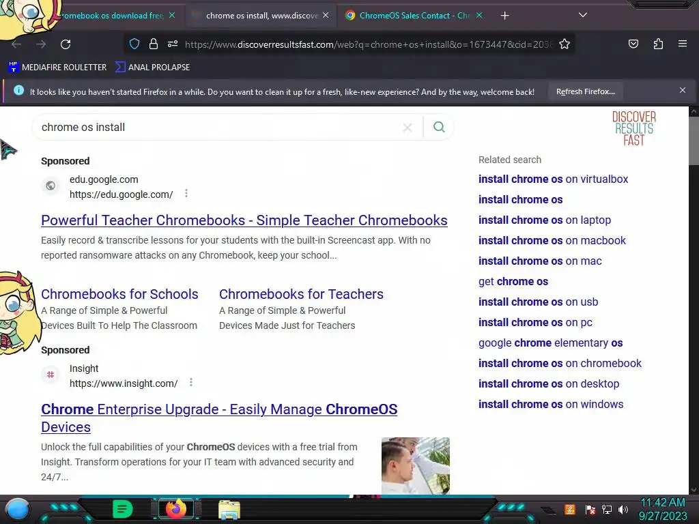Close the ChromeOS Sales Contact tab
Screen dimensions: 699x524
[479, 15]
